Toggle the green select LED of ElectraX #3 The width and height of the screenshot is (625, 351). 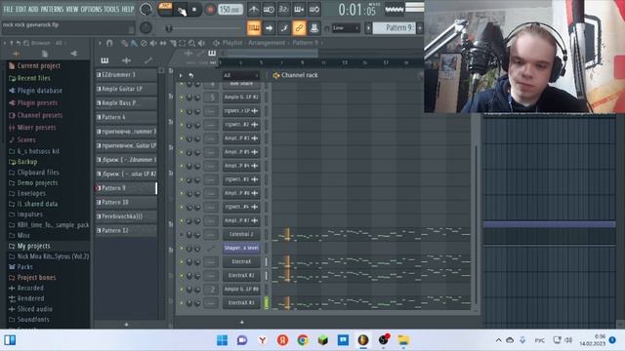(267, 303)
